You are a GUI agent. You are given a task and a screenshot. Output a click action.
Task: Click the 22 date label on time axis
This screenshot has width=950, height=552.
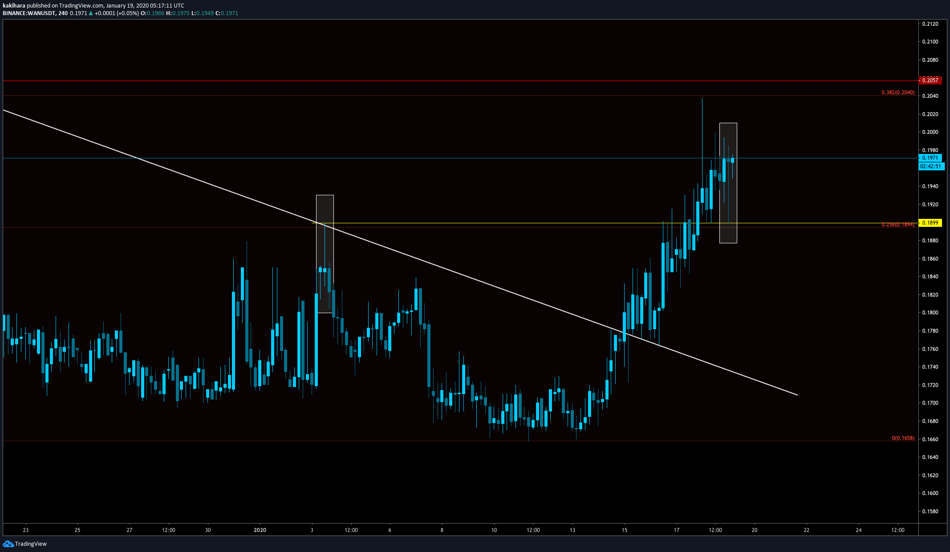click(807, 530)
